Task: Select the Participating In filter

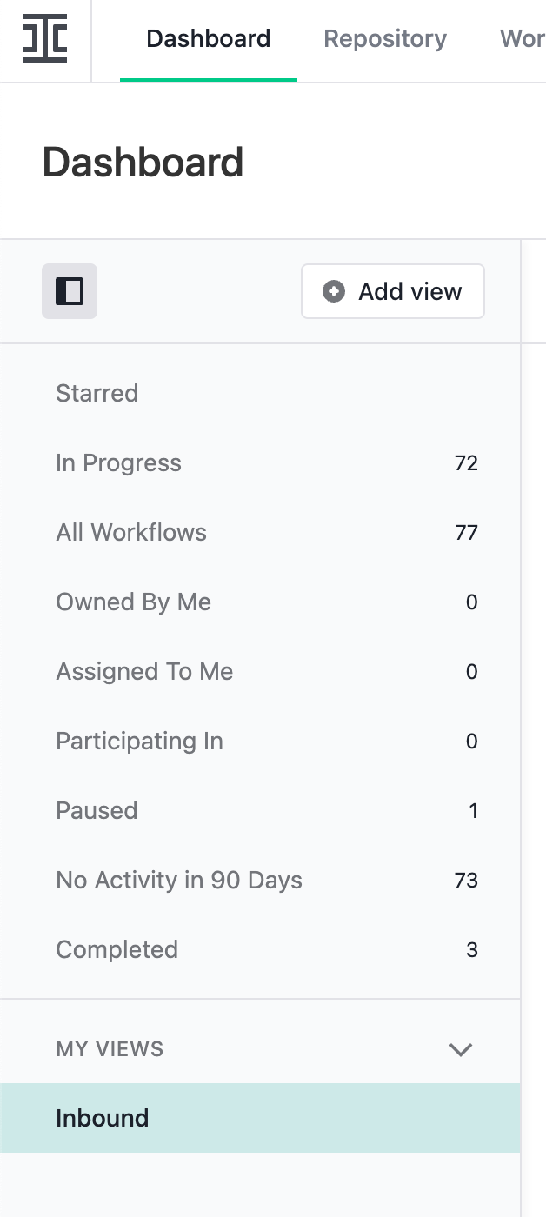Action: (x=139, y=741)
